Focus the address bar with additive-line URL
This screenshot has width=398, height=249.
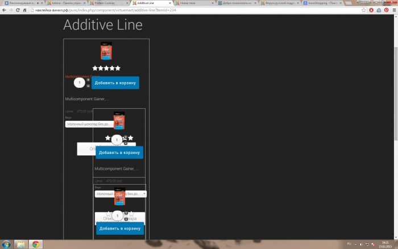[x=196, y=10]
